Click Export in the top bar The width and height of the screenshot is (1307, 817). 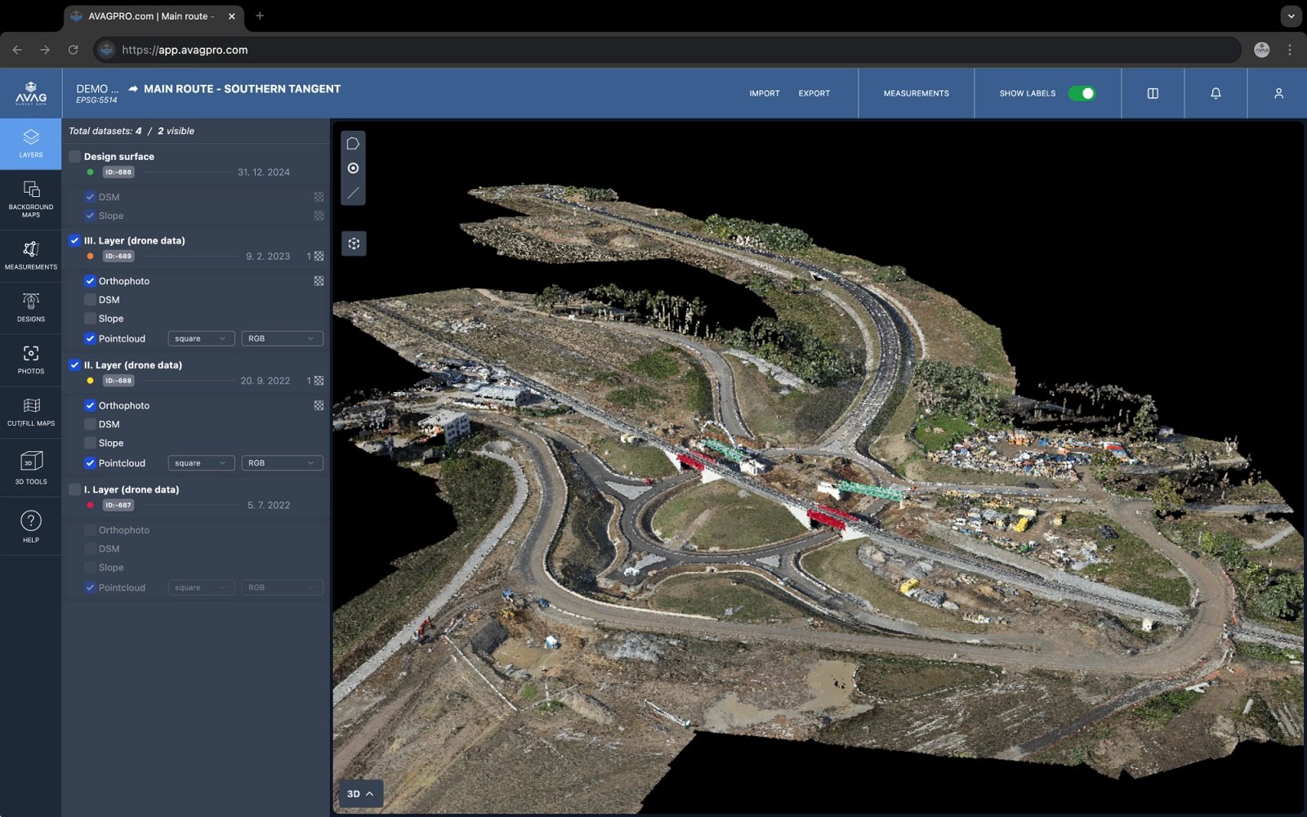pos(814,93)
